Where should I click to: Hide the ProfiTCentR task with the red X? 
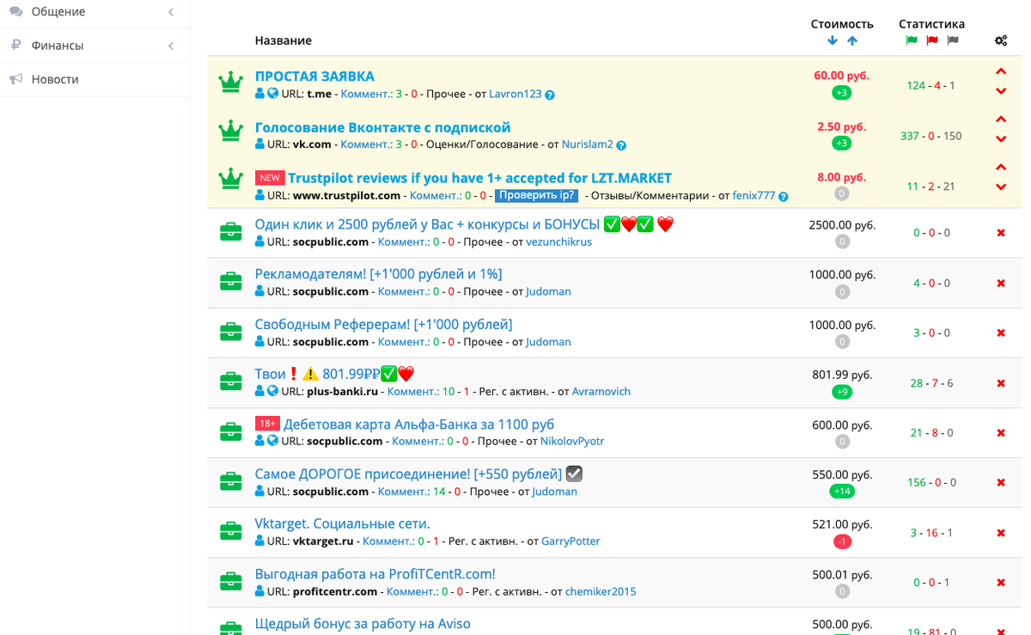coord(1001,583)
